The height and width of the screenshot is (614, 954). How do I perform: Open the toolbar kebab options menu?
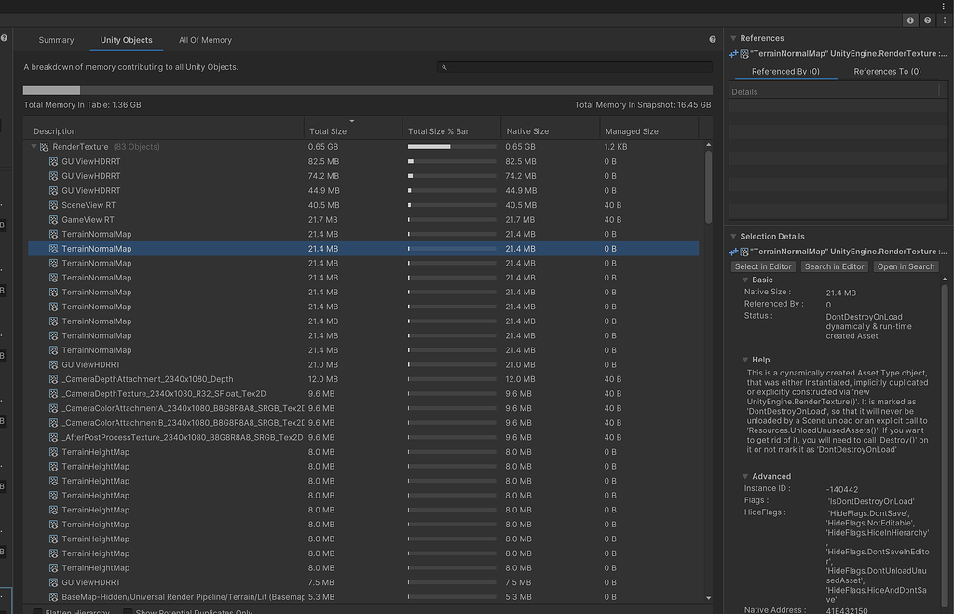[x=944, y=20]
